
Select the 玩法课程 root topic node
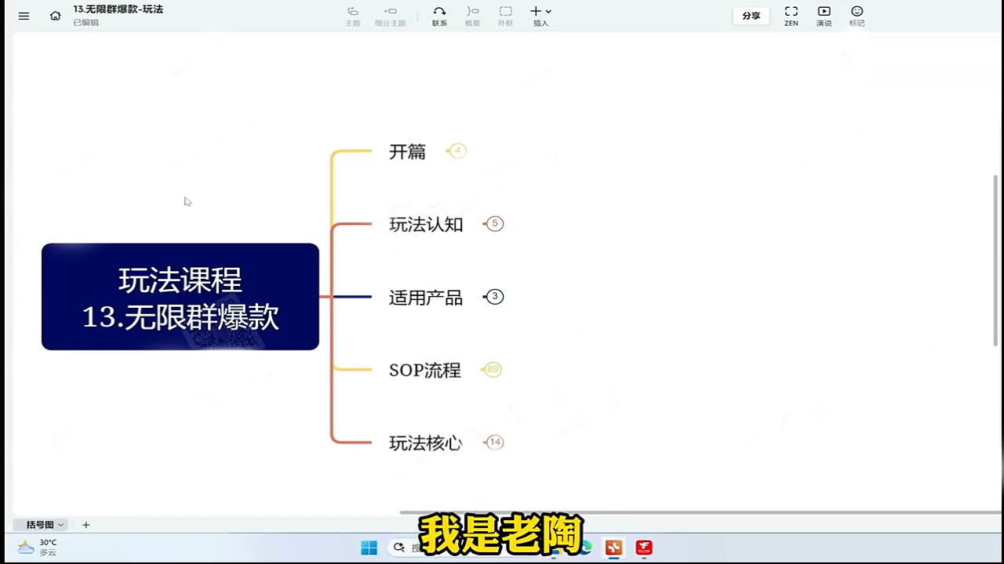click(x=180, y=297)
